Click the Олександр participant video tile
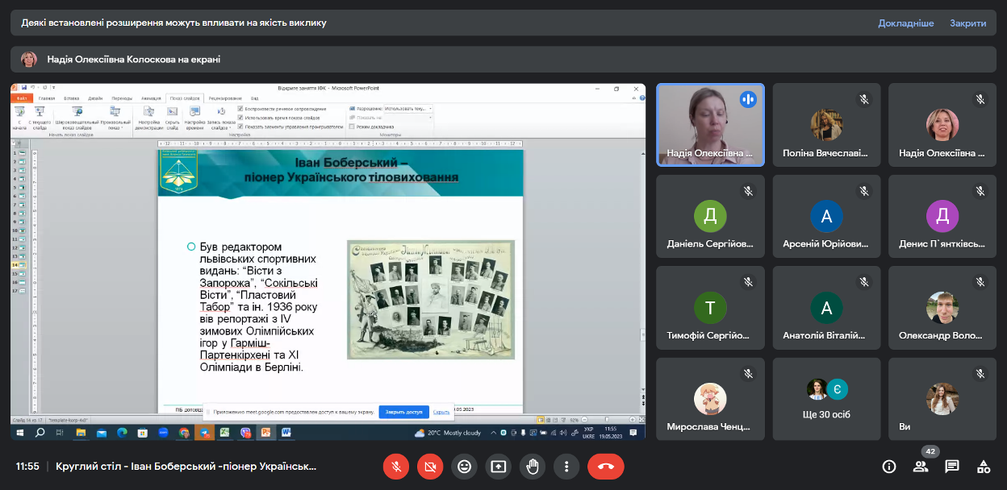Viewport: 1007px width, 490px height. pyautogui.click(x=942, y=308)
